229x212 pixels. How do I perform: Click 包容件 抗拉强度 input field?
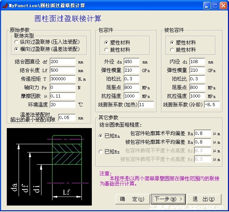(131, 96)
